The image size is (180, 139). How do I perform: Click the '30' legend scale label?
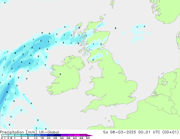point(62,138)
